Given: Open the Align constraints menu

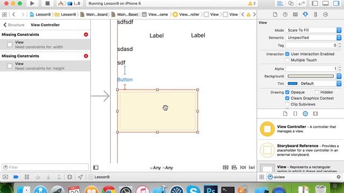Looking at the screenshot, I should (234, 167).
